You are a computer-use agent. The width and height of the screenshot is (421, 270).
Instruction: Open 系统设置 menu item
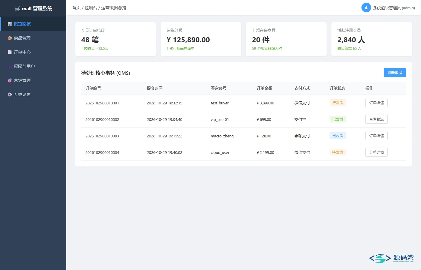pyautogui.click(x=33, y=94)
